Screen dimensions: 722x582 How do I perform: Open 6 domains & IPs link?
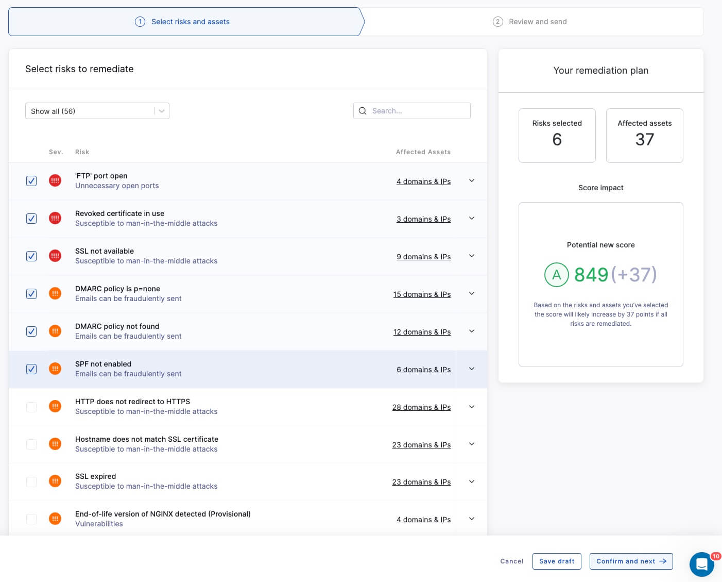pyautogui.click(x=423, y=370)
